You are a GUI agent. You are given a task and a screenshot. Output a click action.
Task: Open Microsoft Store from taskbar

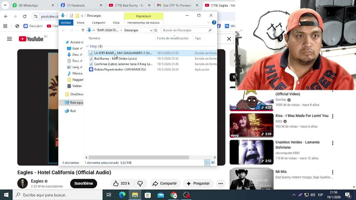pyautogui.click(x=148, y=195)
